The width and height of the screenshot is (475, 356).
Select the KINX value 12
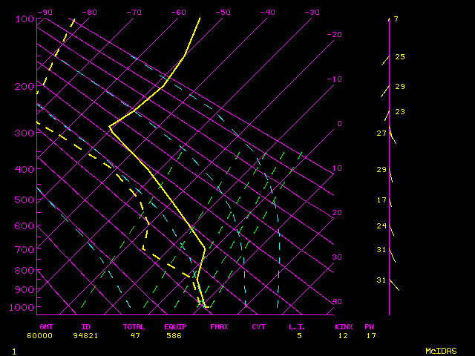tap(343, 336)
